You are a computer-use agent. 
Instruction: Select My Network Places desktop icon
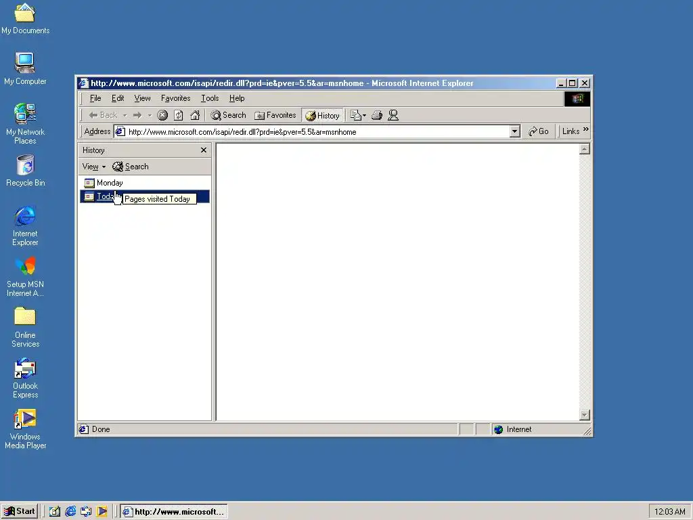pyautogui.click(x=25, y=124)
